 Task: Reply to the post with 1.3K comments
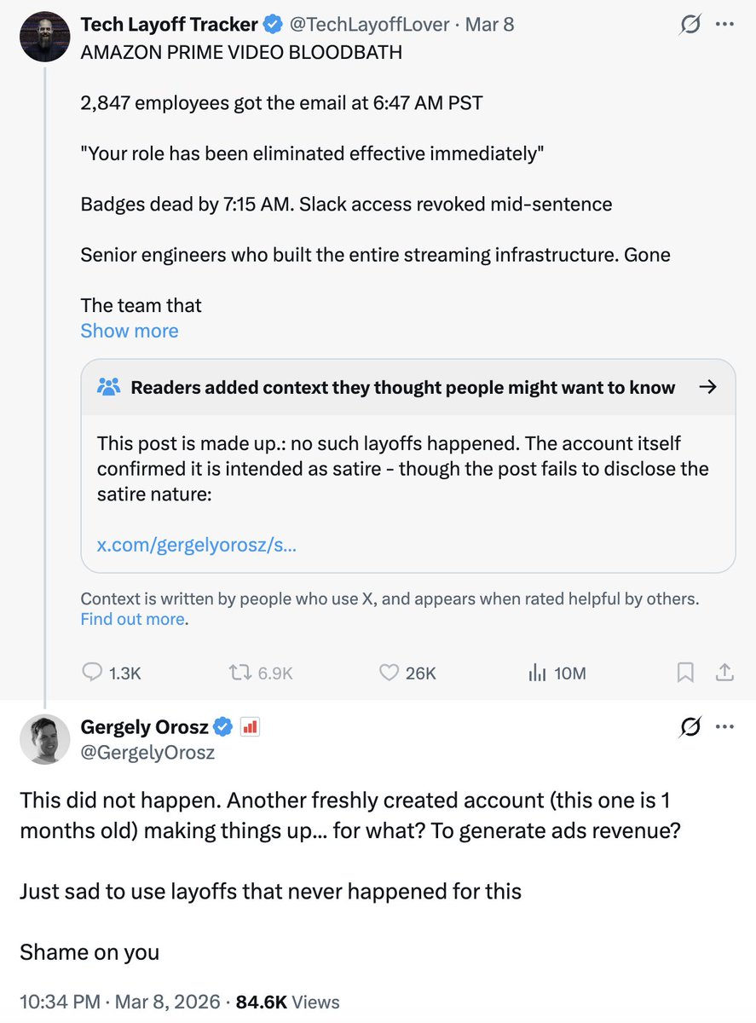[x=111, y=673]
